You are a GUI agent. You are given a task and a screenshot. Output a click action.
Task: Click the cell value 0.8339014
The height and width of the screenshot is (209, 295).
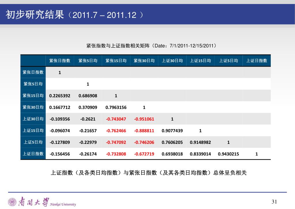(x=200, y=154)
